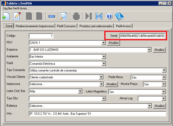Click the Serial input field
173x126 pixels.
tap(142, 36)
